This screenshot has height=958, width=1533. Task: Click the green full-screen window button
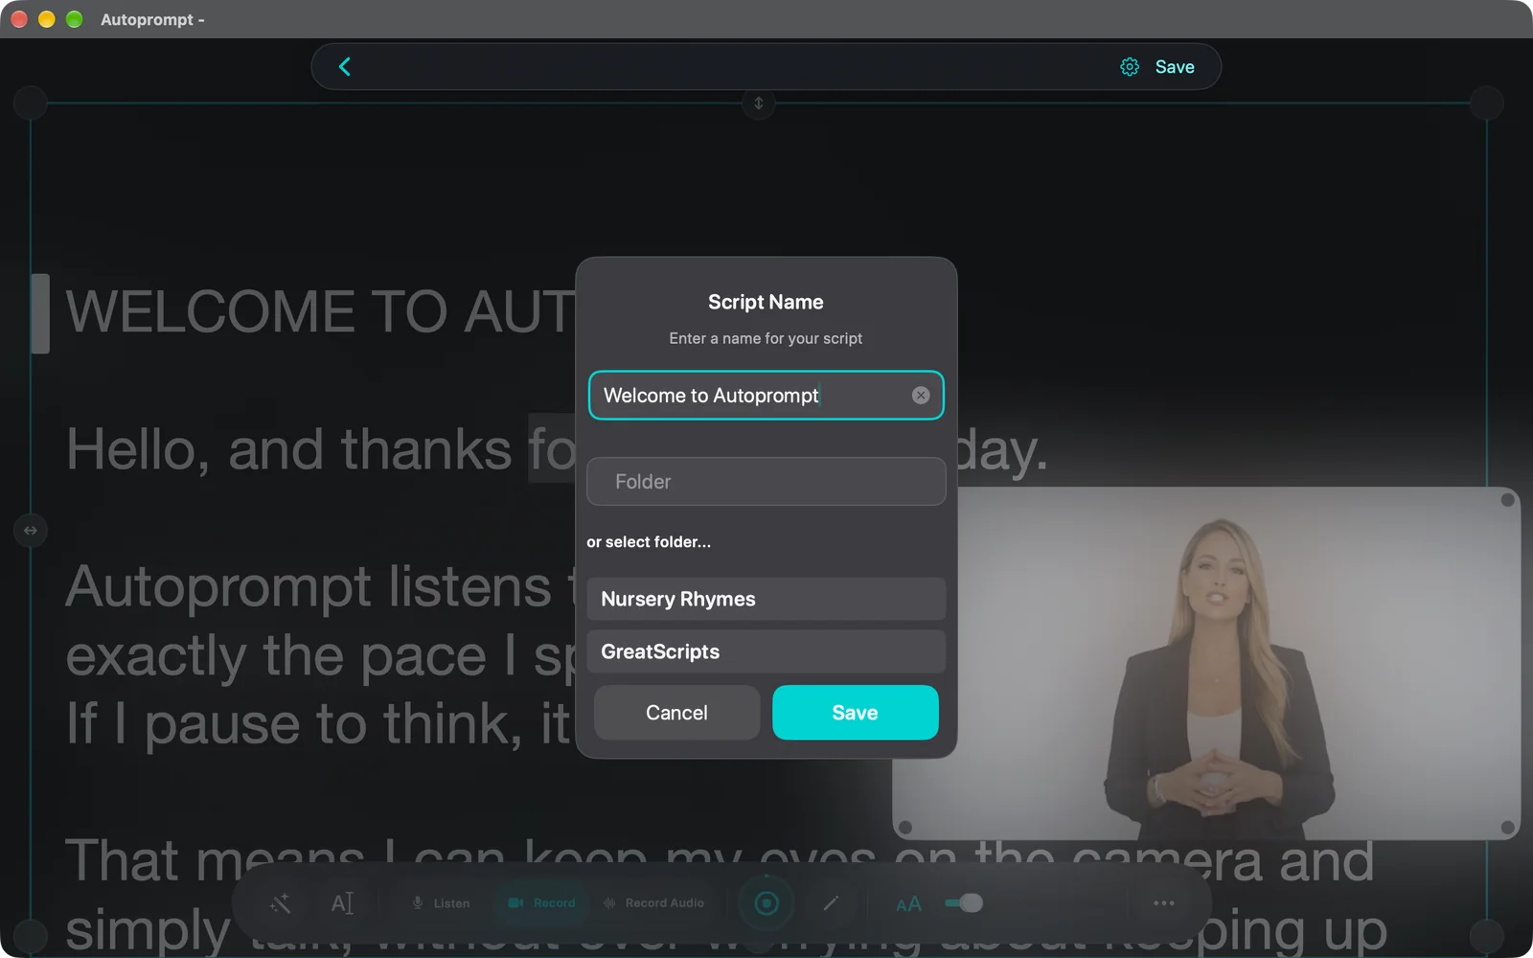click(x=74, y=19)
